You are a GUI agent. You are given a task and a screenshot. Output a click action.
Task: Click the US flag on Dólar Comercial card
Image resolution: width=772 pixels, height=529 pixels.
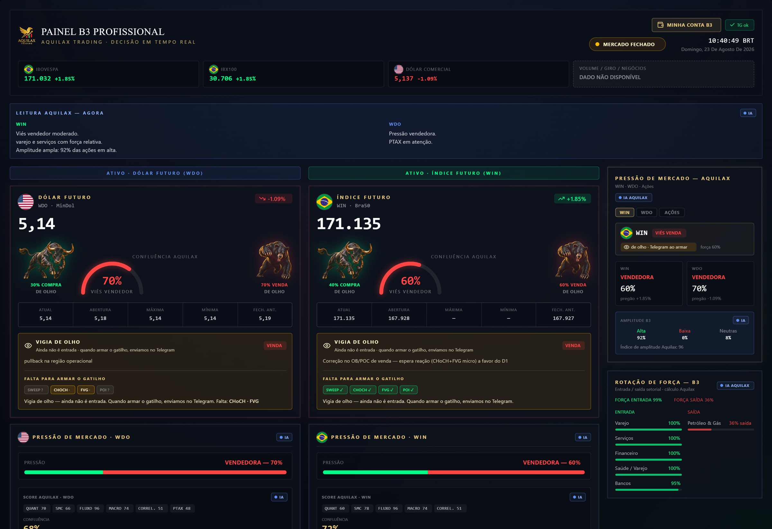(399, 69)
